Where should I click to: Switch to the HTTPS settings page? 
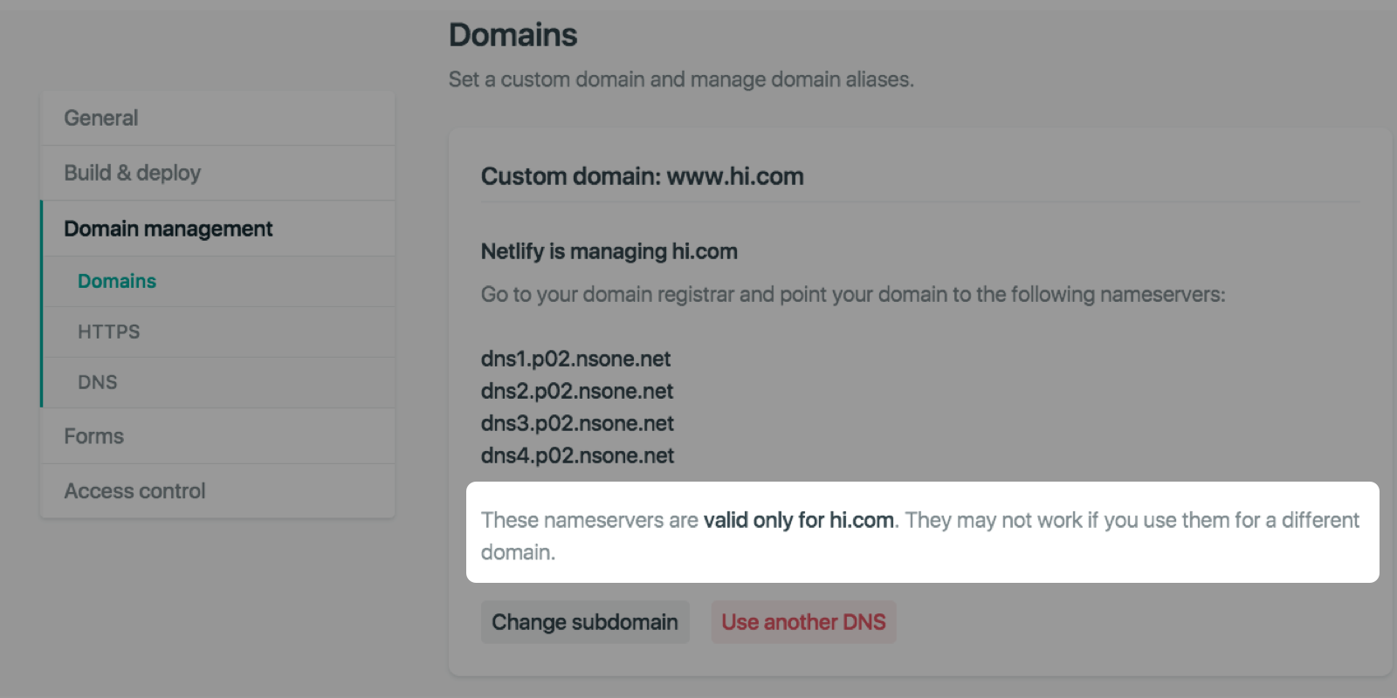coord(108,332)
